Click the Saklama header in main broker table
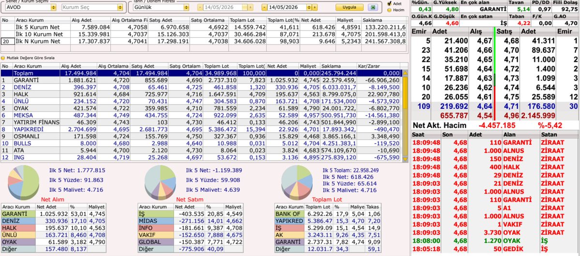The image size is (580, 256). click(x=339, y=66)
